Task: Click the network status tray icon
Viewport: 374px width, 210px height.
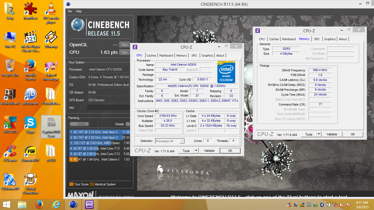Action: (335, 205)
